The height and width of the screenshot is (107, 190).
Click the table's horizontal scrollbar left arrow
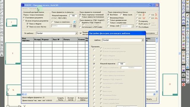point(23,94)
